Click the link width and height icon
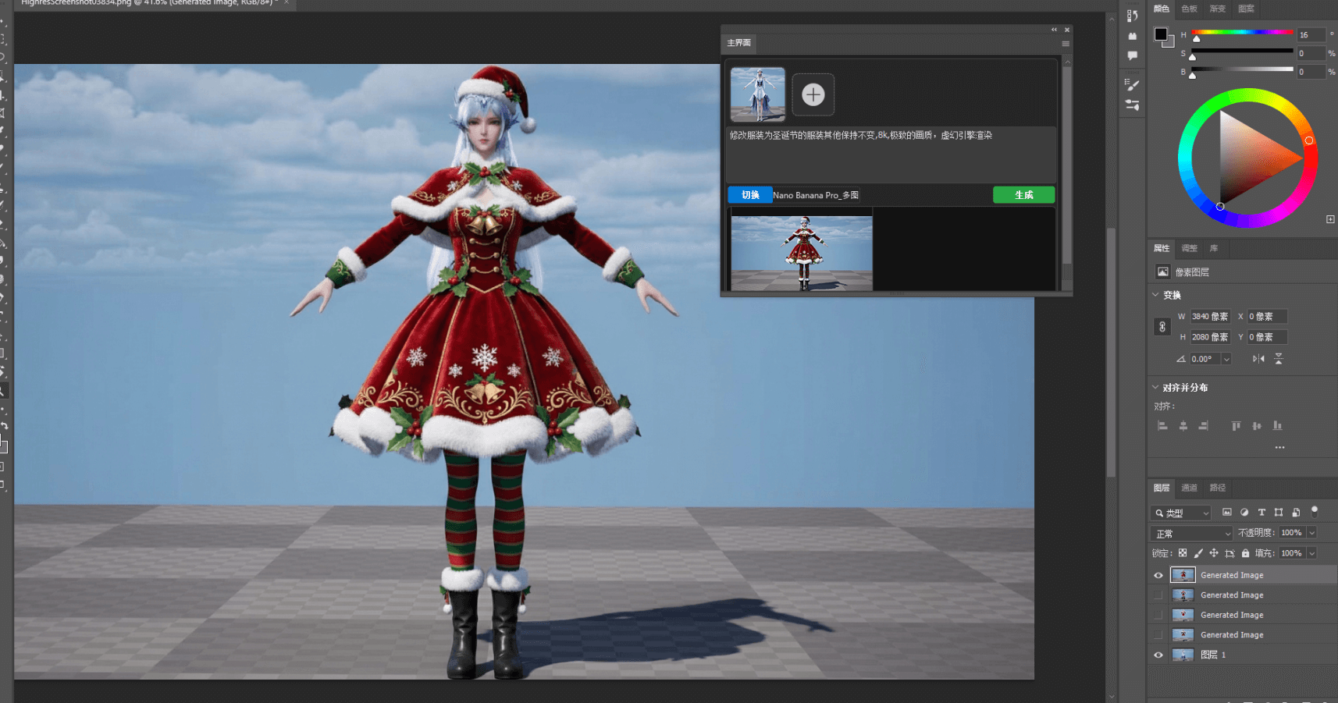Viewport: 1338px width, 703px height. [x=1162, y=327]
